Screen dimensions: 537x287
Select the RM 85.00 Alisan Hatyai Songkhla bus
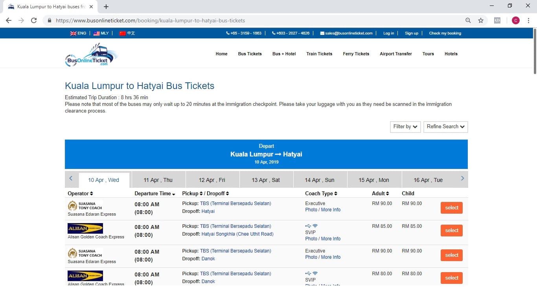click(451, 231)
